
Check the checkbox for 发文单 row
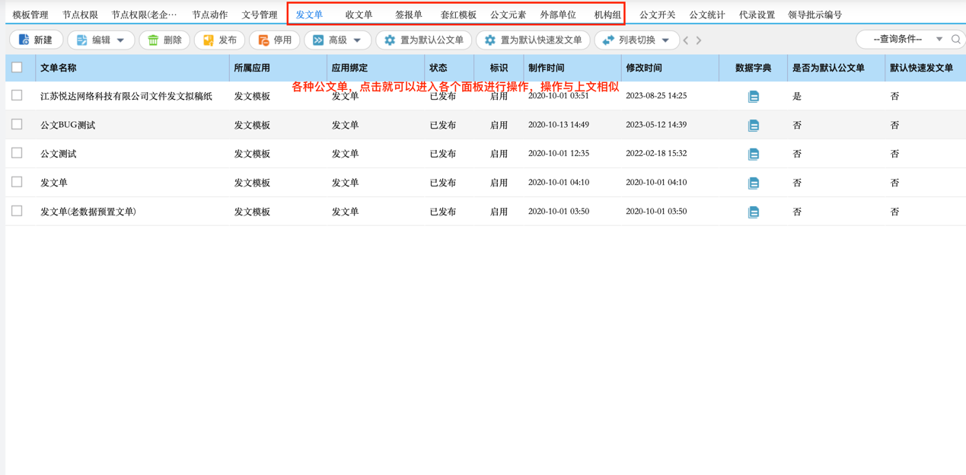(18, 183)
